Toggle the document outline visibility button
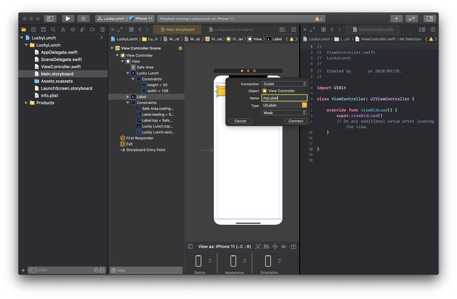457x299 pixels. pyautogui.click(x=190, y=246)
